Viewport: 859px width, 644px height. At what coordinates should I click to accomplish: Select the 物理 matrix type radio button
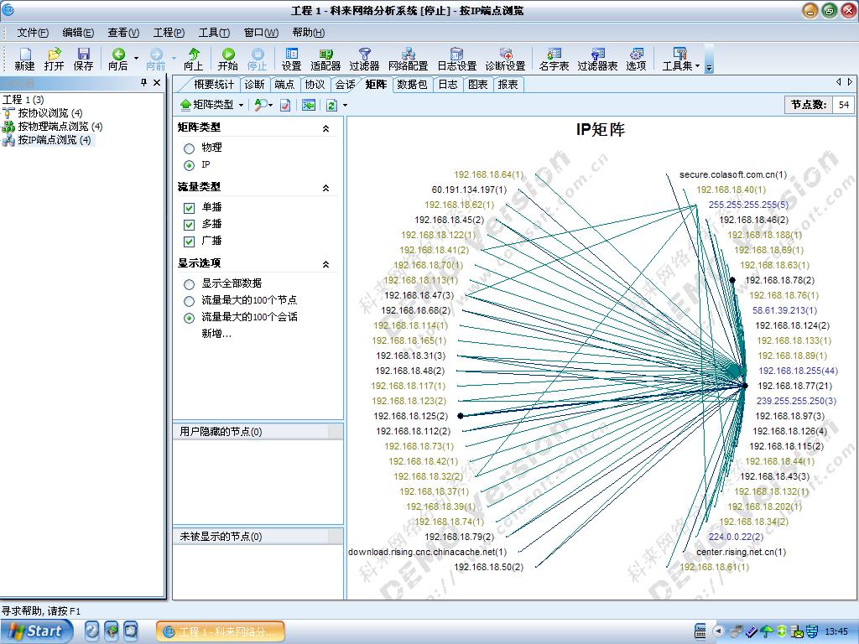[190, 148]
